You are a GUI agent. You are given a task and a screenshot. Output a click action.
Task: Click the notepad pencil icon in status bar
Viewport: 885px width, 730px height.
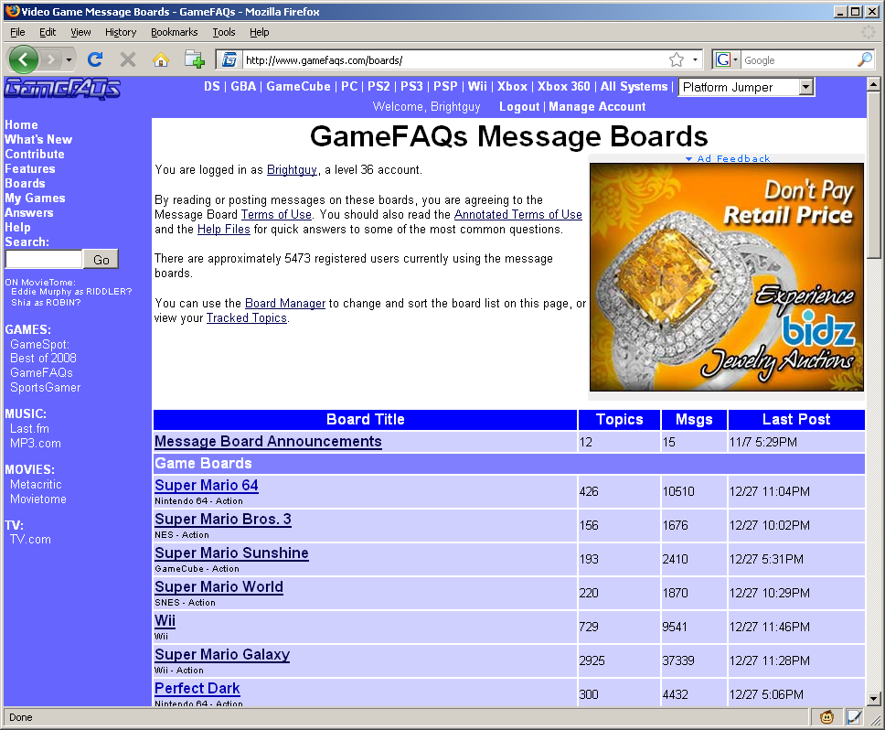point(854,717)
